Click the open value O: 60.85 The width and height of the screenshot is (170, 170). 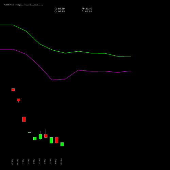(60, 12)
